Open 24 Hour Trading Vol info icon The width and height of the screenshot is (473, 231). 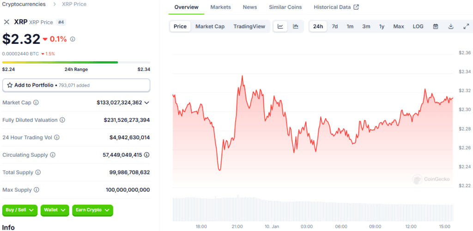[x=57, y=137]
